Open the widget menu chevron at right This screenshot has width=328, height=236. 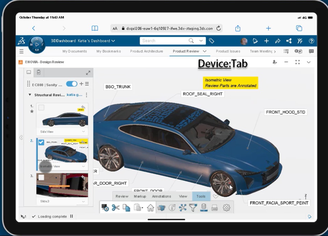[309, 62]
